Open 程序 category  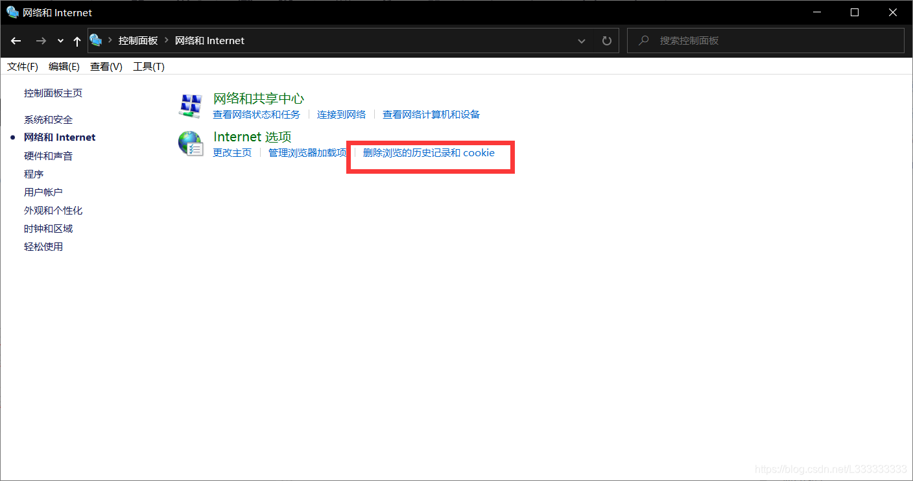point(34,174)
